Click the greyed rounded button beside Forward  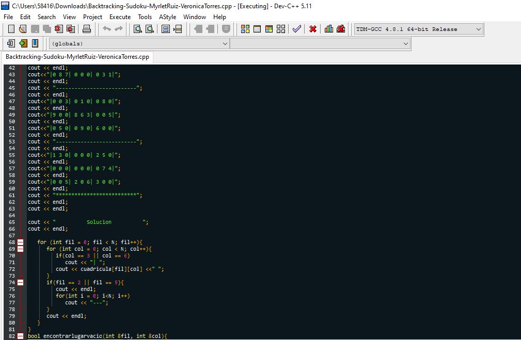tap(226, 29)
